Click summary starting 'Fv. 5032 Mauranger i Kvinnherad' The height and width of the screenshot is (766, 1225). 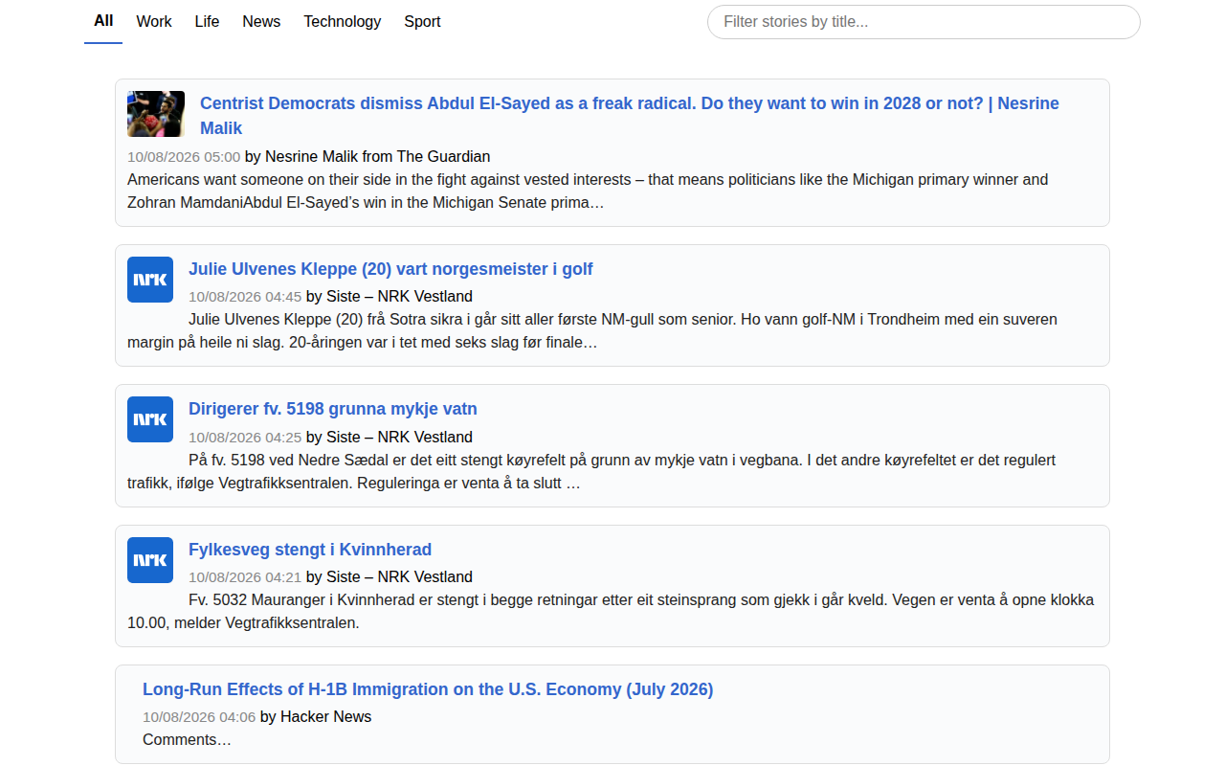(x=611, y=611)
